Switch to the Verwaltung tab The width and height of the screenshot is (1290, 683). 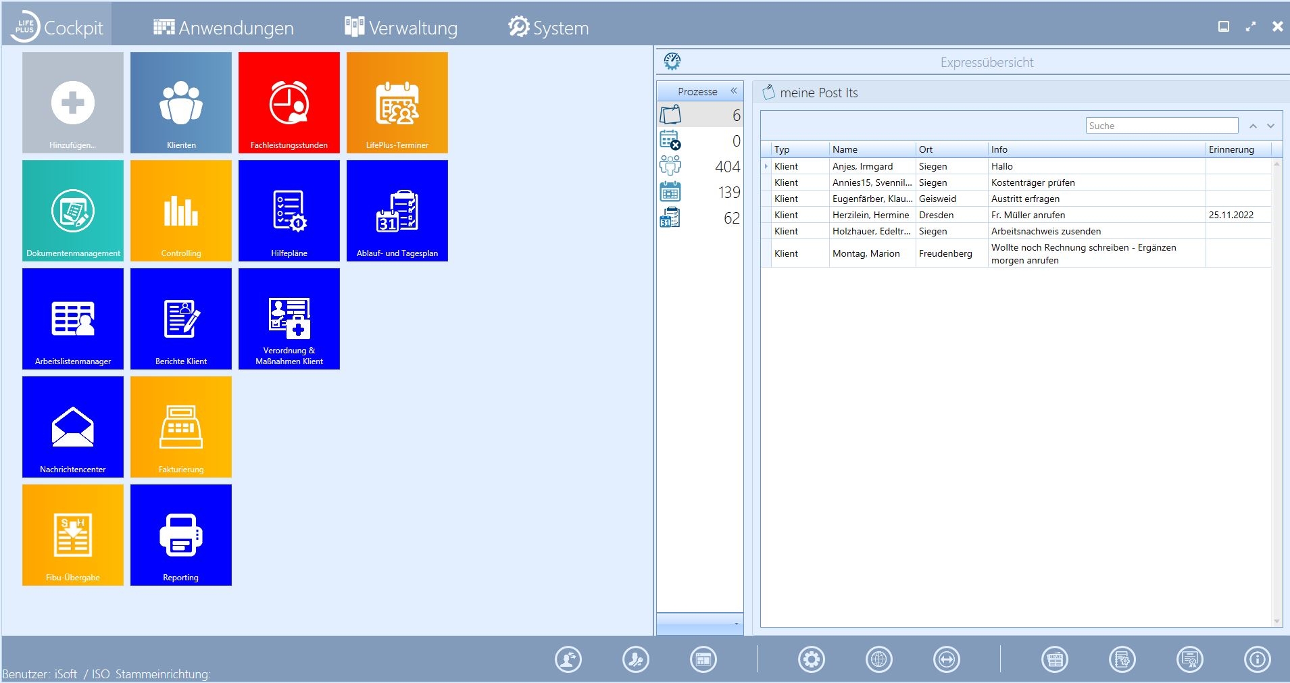tap(400, 28)
